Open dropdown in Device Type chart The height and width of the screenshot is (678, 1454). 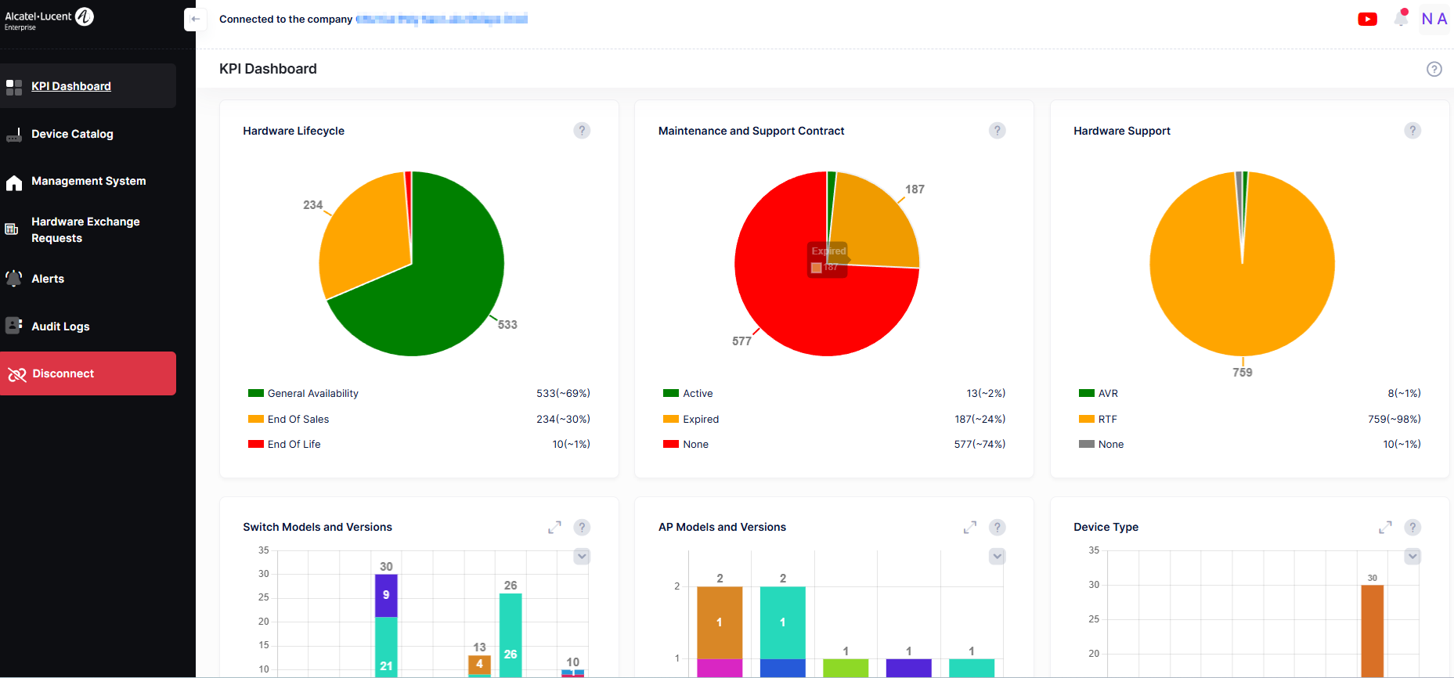(1412, 557)
